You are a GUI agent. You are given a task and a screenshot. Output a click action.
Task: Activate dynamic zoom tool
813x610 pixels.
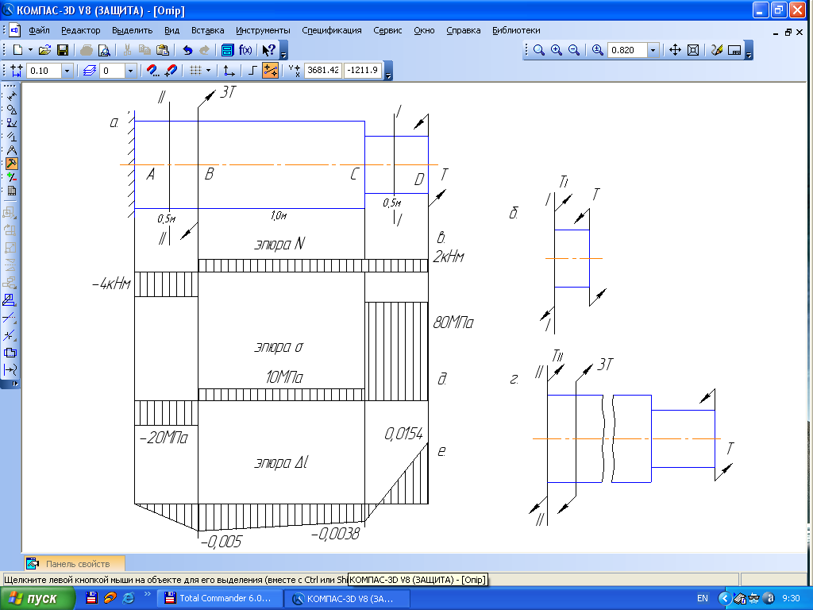[597, 50]
